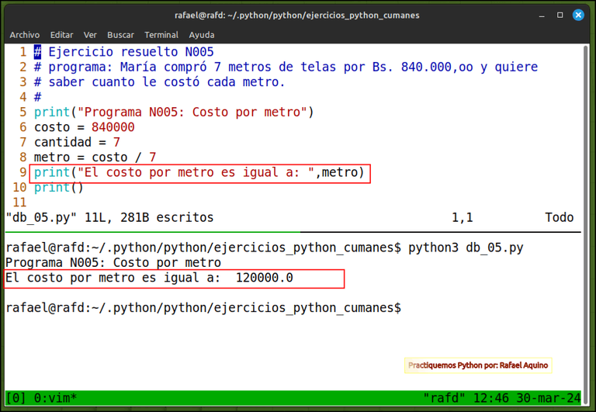Image resolution: width=596 pixels, height=412 pixels.
Task: Click the cursor position indicator 1,1
Action: point(463,217)
